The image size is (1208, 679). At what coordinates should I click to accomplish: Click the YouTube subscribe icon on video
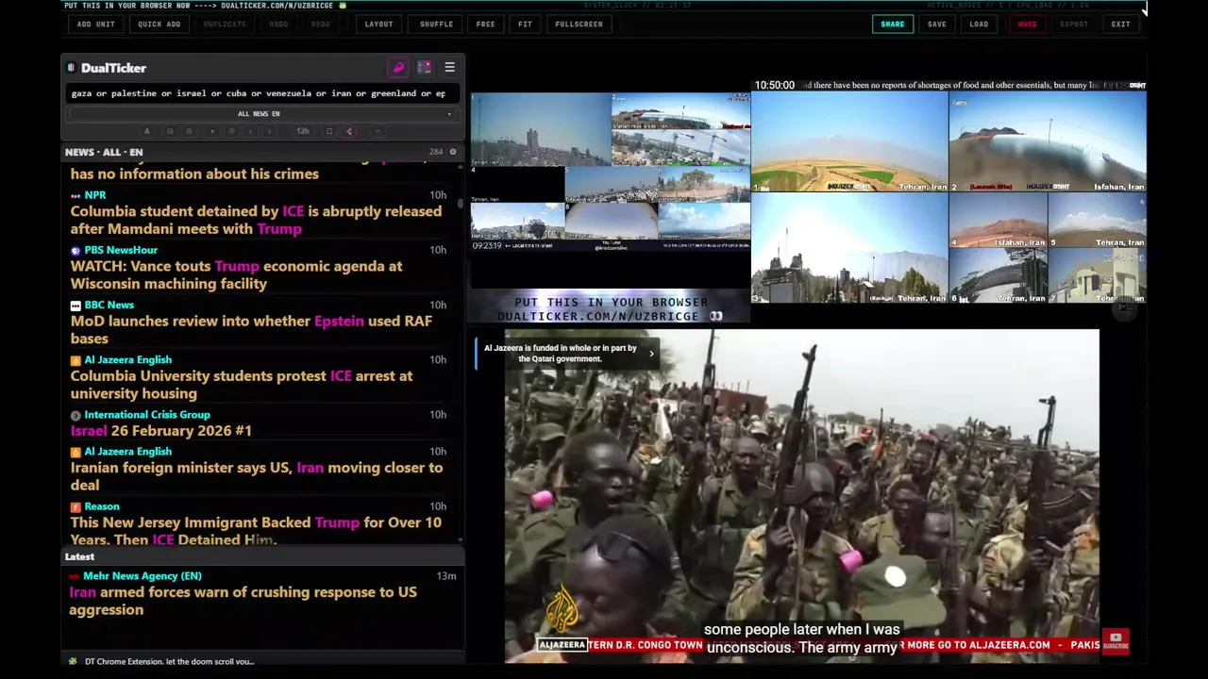tap(1116, 641)
